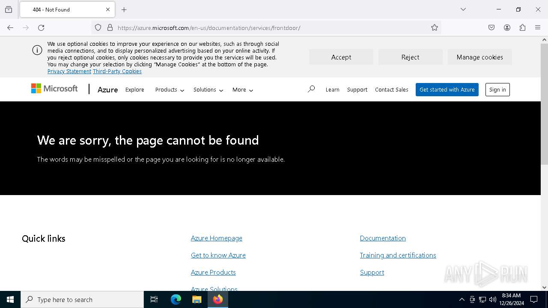Show hidden system tray icons

[462, 299]
